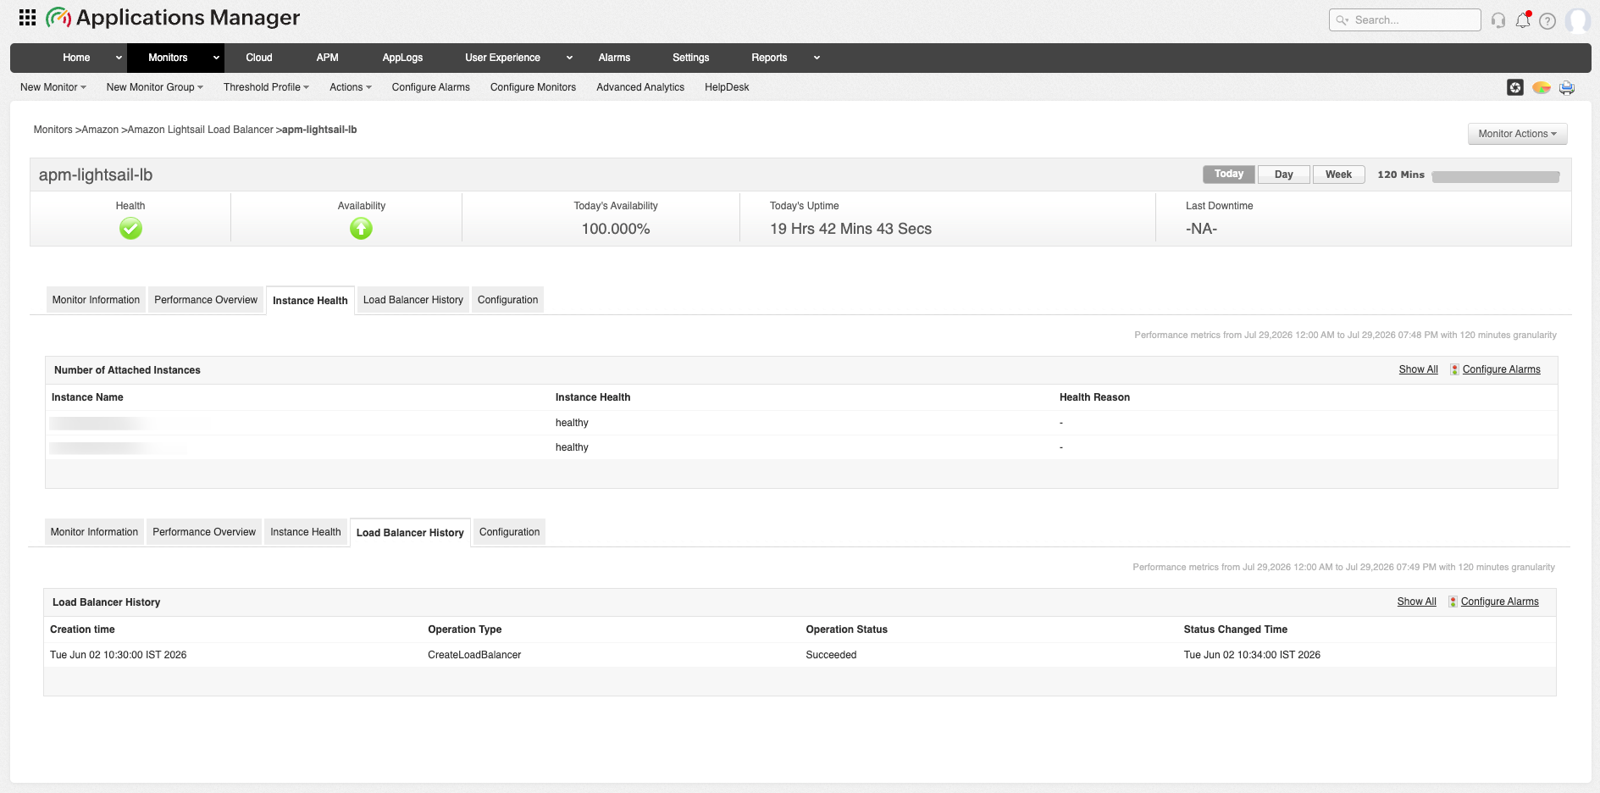Open the pie chart report icon
This screenshot has height=793, width=1600.
point(1542,87)
